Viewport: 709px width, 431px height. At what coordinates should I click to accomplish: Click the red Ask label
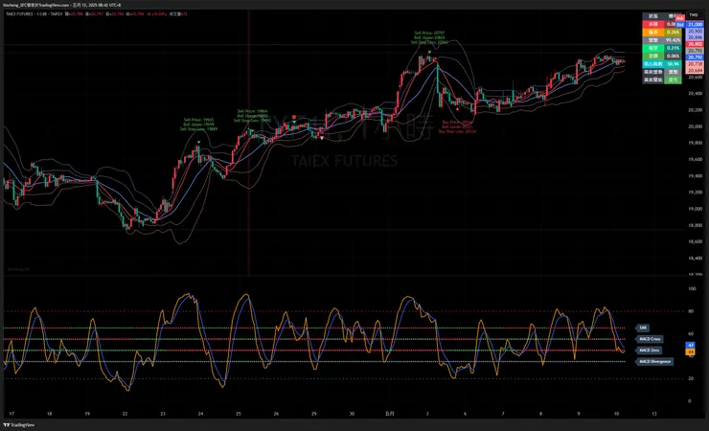[x=680, y=18]
